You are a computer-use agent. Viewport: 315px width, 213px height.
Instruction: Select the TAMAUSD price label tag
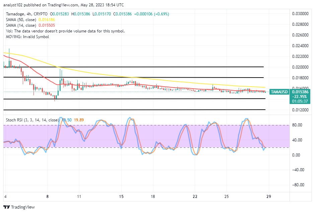coord(279,92)
